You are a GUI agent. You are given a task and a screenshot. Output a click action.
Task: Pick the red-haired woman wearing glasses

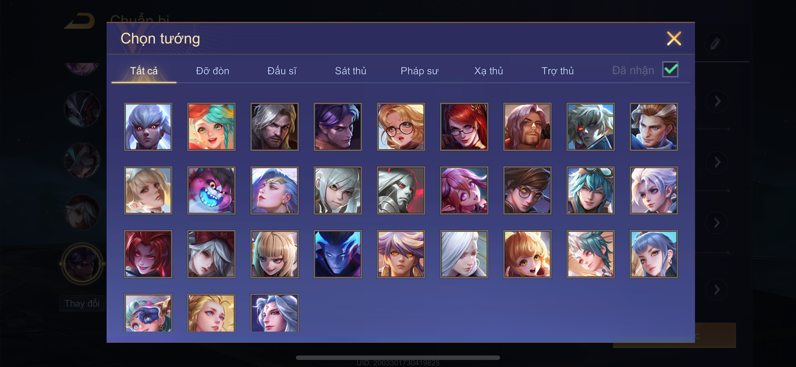tap(464, 127)
